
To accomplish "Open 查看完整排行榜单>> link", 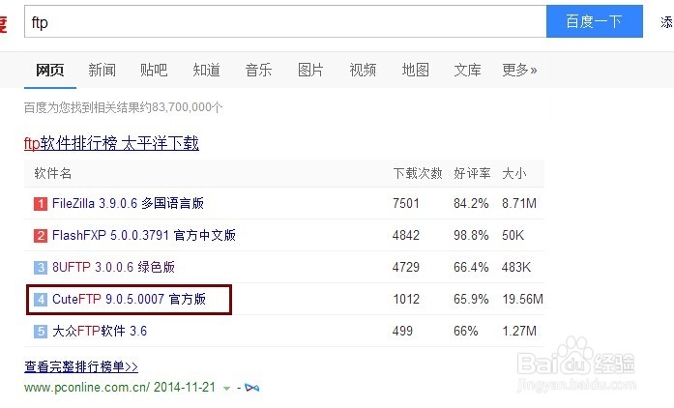I will (81, 366).
